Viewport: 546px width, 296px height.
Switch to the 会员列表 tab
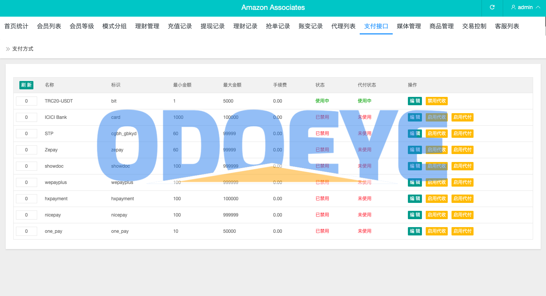49,26
